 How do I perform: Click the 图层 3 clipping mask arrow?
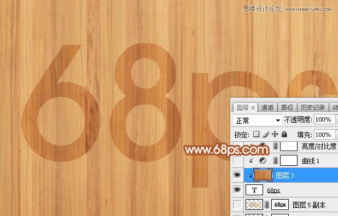pyautogui.click(x=250, y=176)
